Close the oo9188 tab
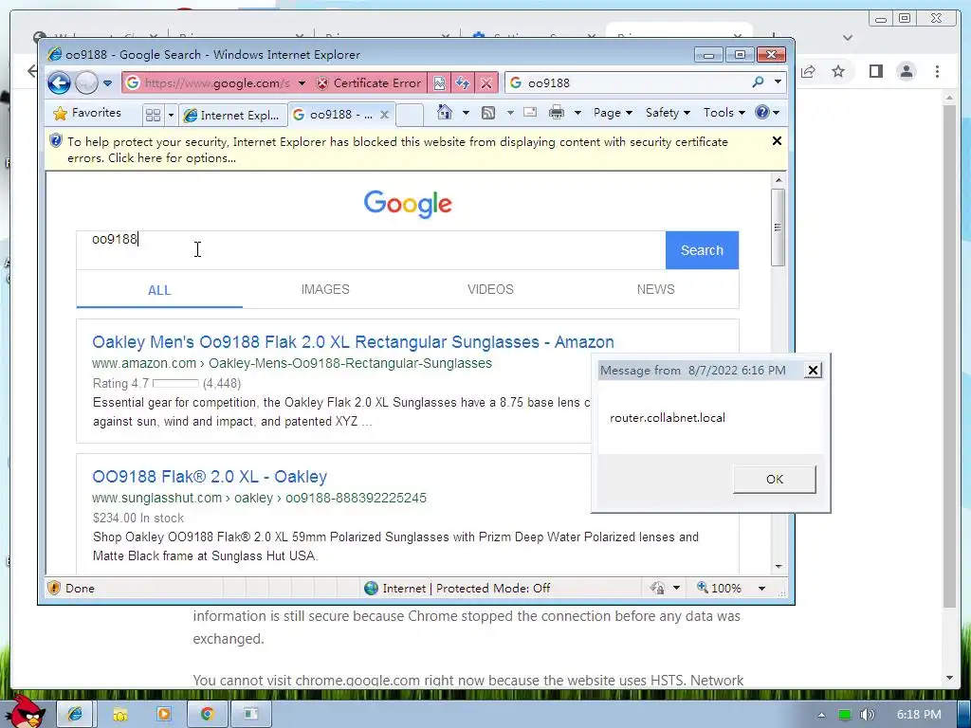The height and width of the screenshot is (728, 971). pyautogui.click(x=385, y=115)
